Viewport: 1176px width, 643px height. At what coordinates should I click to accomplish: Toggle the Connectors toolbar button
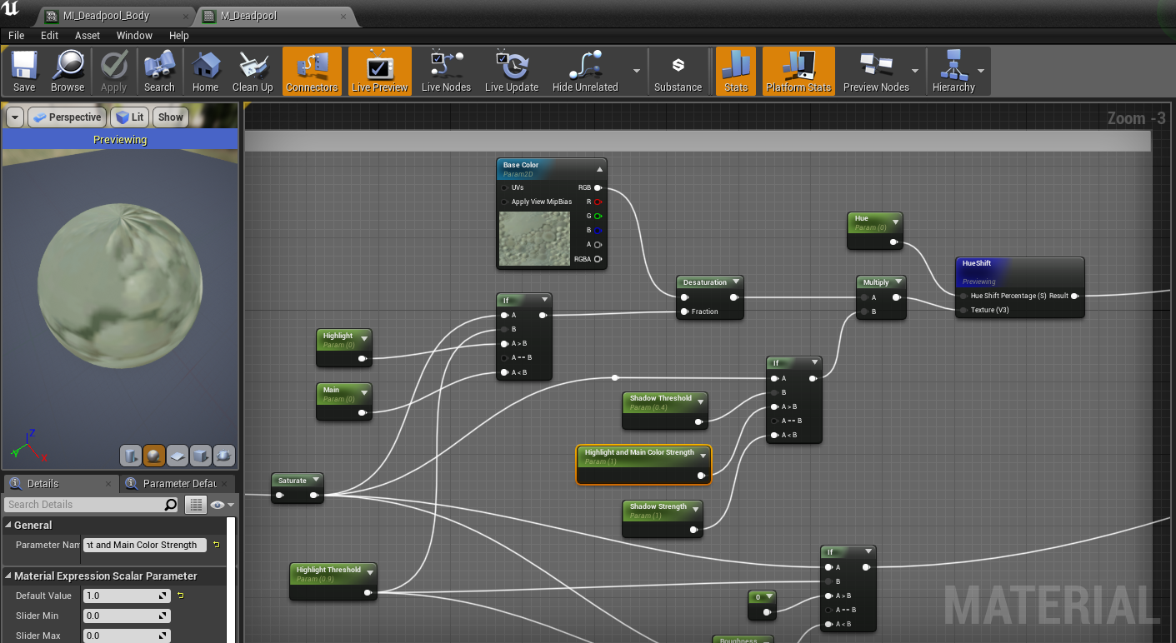312,71
